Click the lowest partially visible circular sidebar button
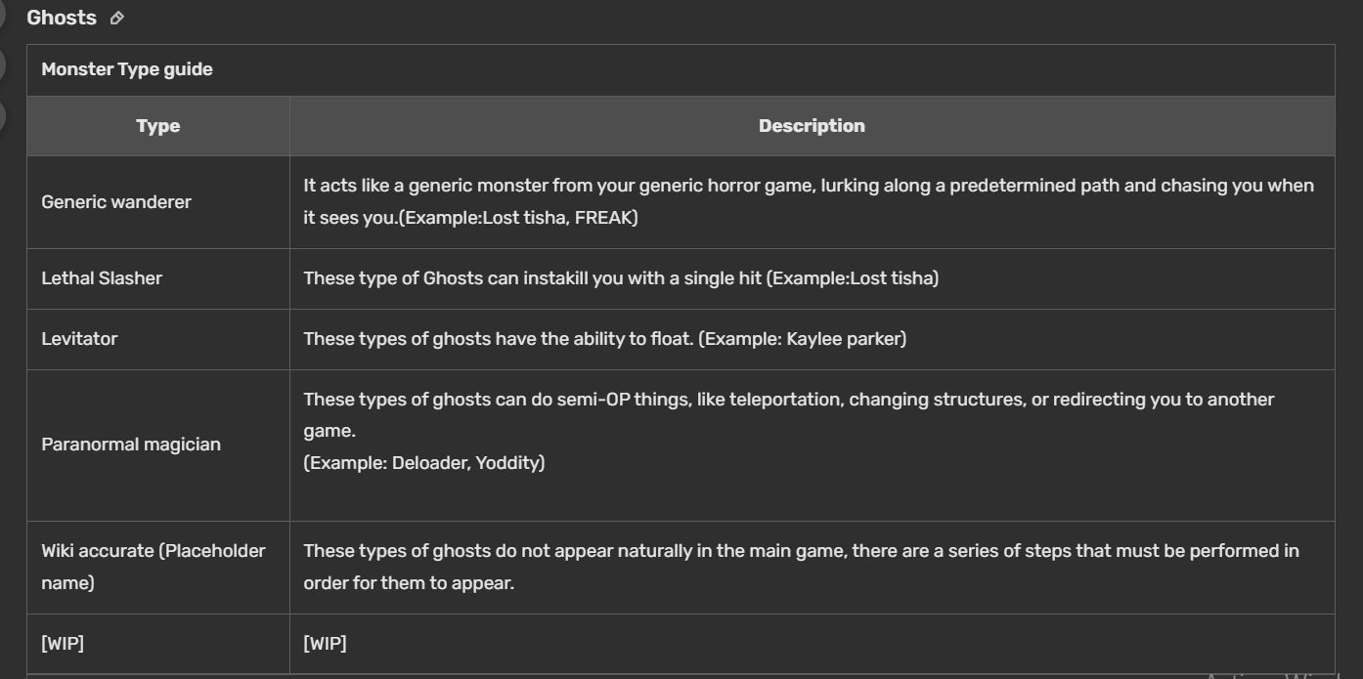1363x679 pixels. coord(2,115)
